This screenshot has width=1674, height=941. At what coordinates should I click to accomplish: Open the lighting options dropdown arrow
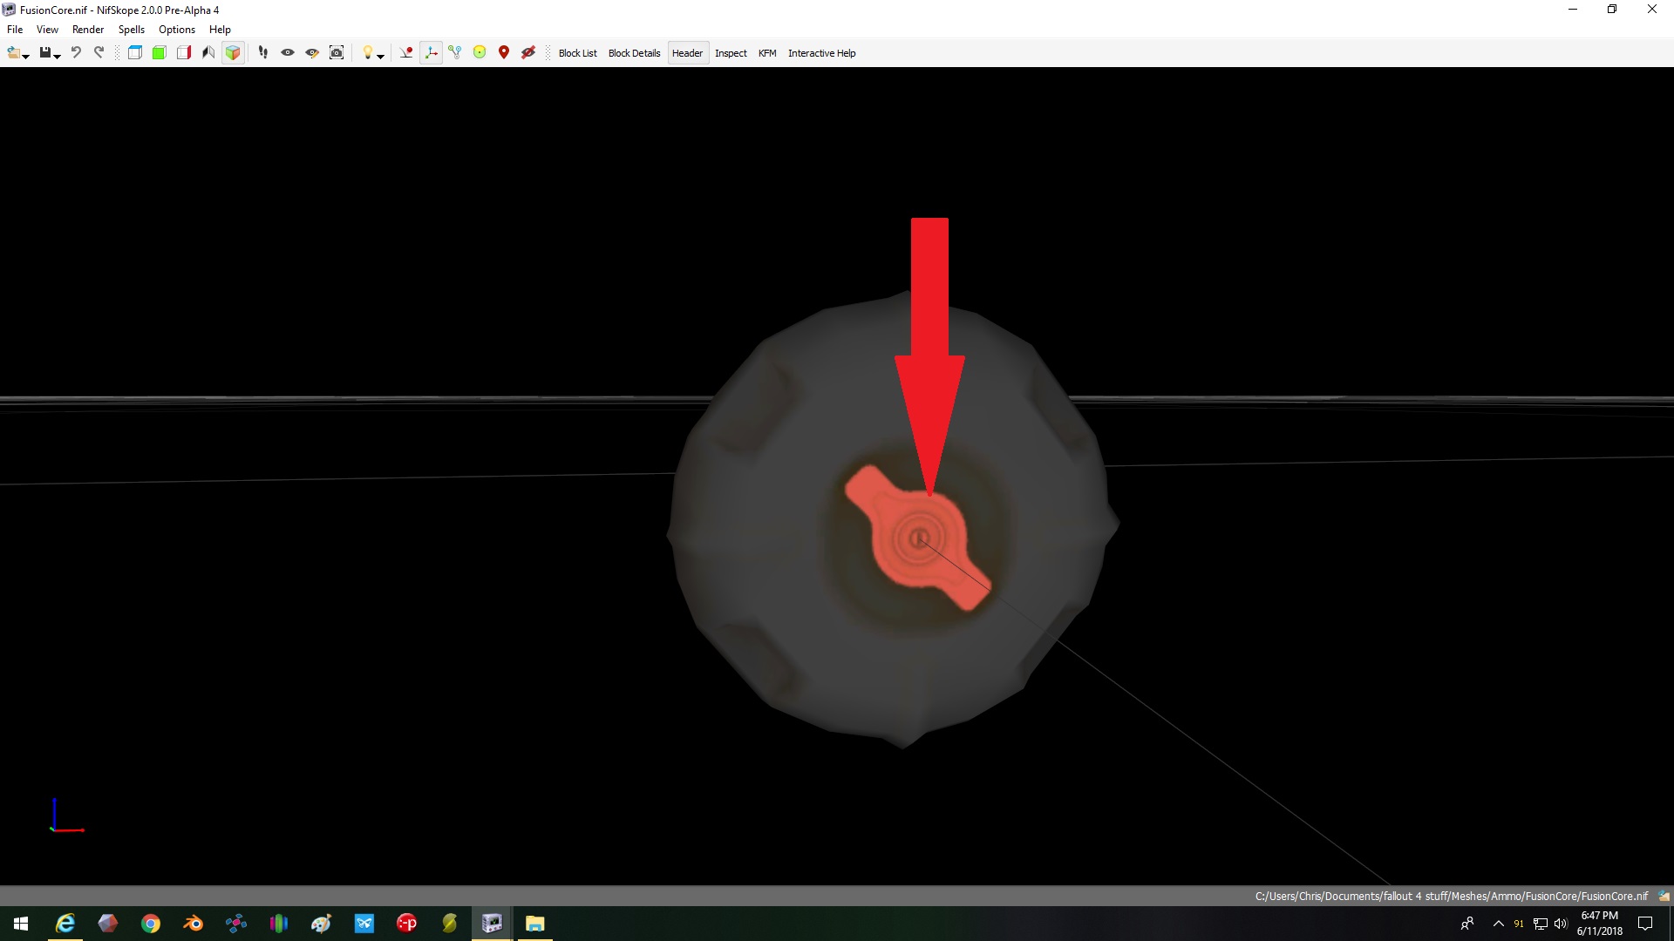click(x=381, y=56)
